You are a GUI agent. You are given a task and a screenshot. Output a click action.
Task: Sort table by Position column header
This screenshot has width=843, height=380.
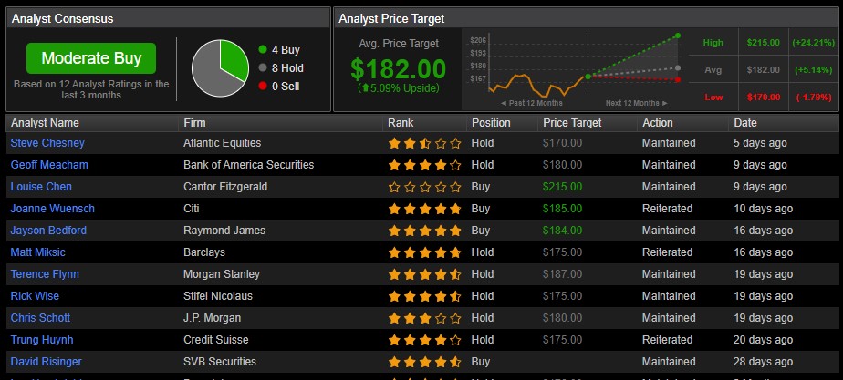(x=491, y=123)
